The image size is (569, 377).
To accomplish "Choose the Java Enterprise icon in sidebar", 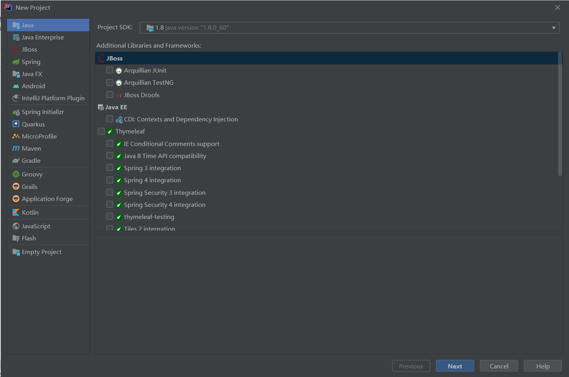I will 16,37.
